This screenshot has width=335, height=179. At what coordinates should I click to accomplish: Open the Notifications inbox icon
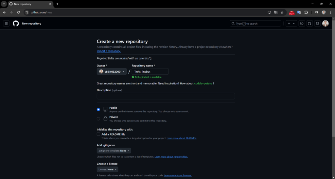point(317,24)
